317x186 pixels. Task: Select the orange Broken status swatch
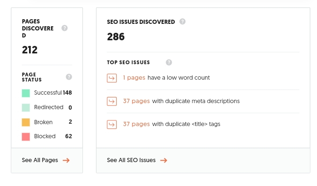26,122
